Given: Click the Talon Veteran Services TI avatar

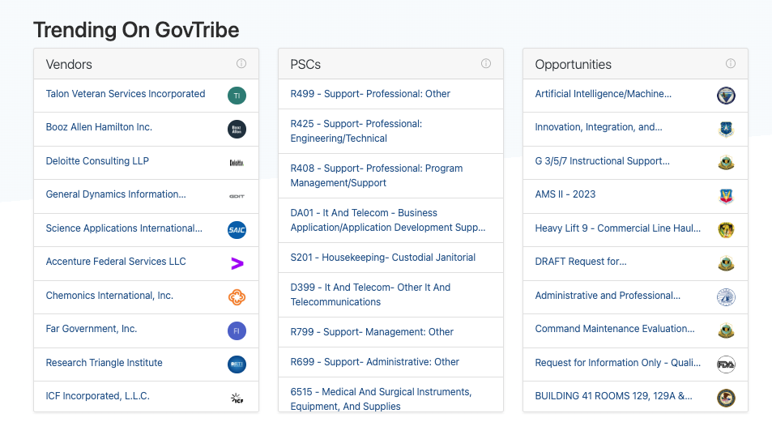Looking at the screenshot, I should tap(237, 96).
